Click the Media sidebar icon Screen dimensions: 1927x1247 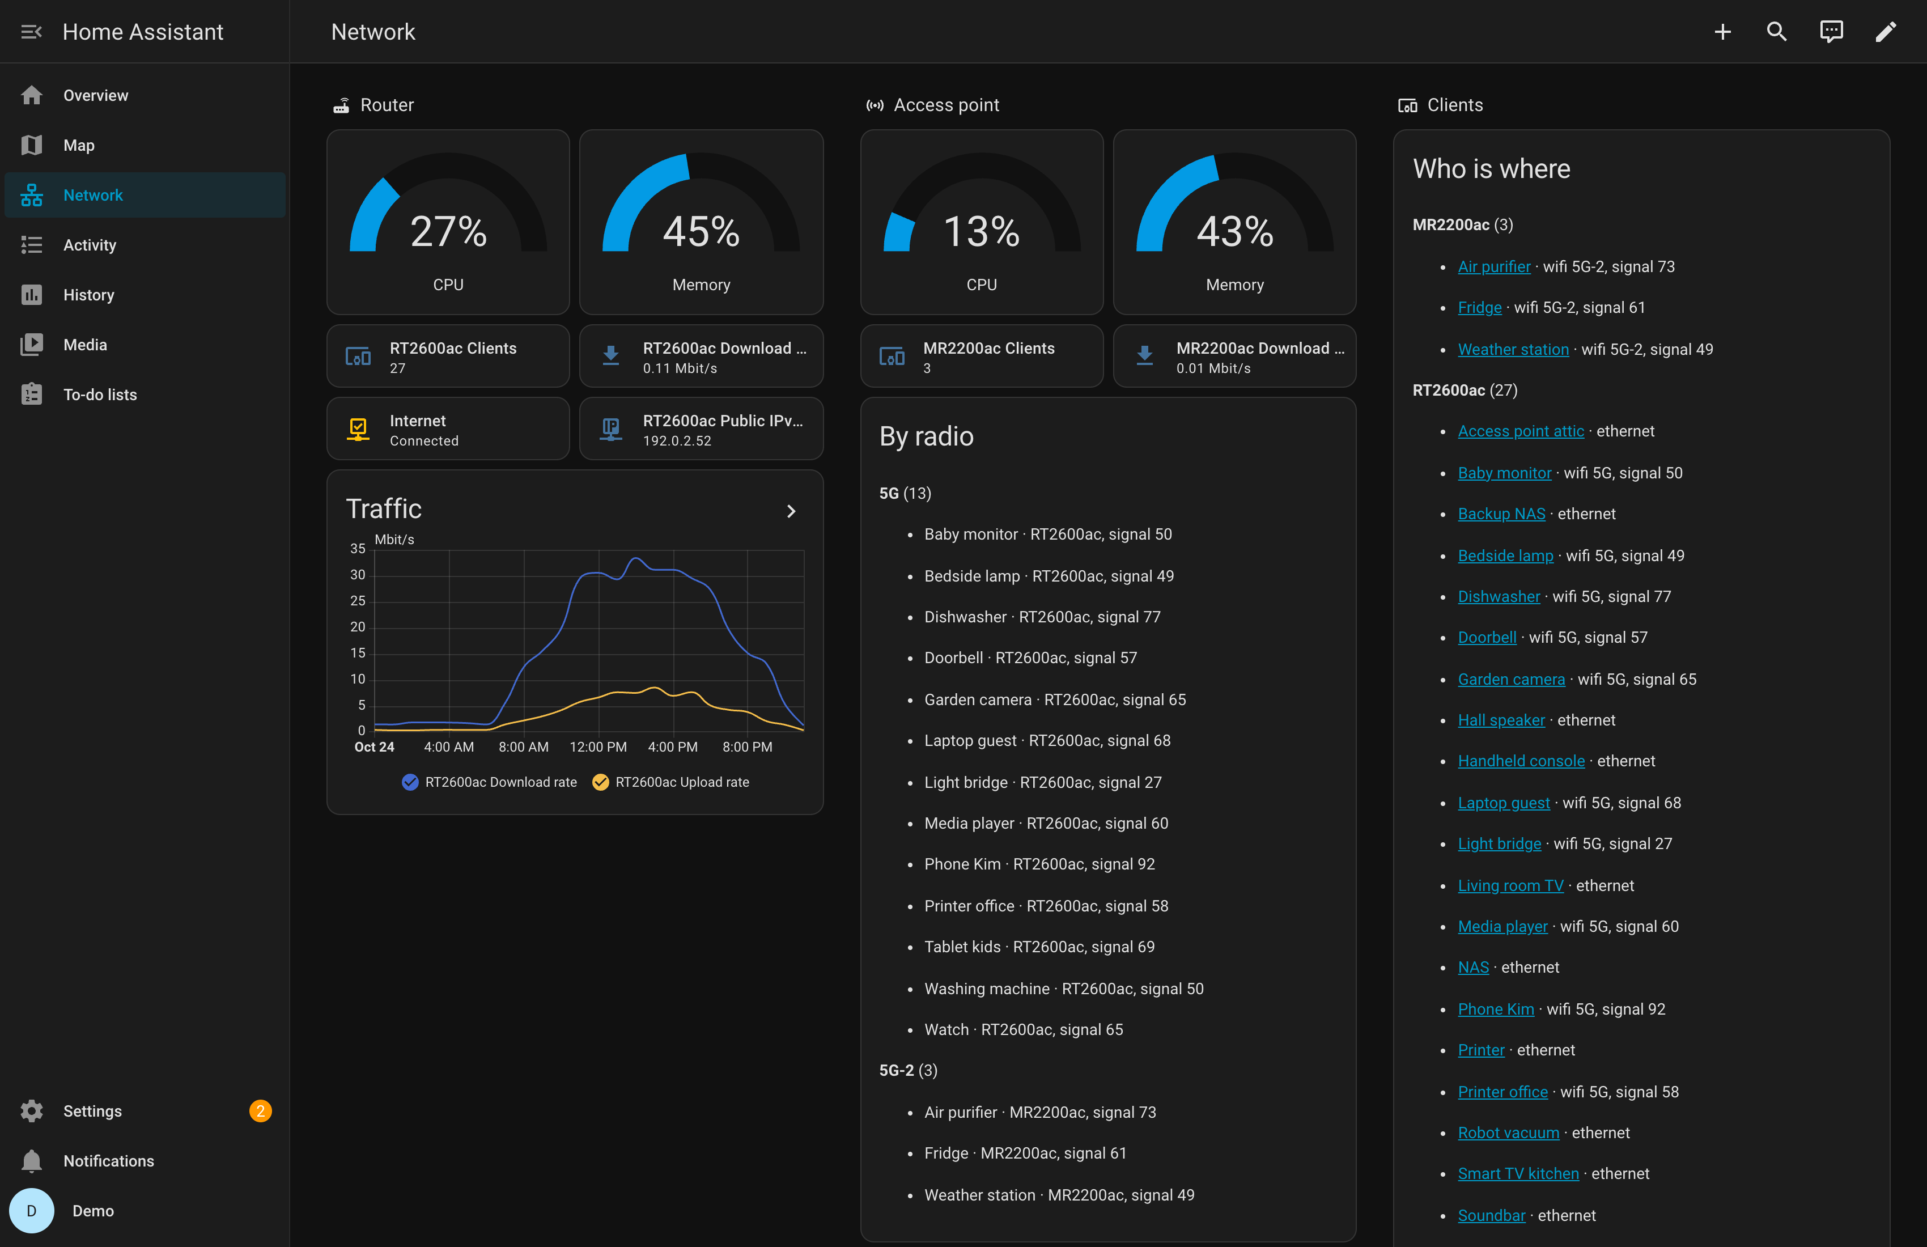click(32, 345)
